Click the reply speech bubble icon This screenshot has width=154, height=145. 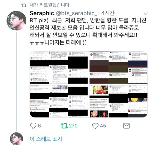click(33, 126)
